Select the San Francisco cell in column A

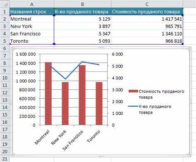[32, 33]
